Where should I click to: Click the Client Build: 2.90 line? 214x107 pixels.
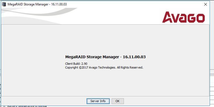(76, 64)
